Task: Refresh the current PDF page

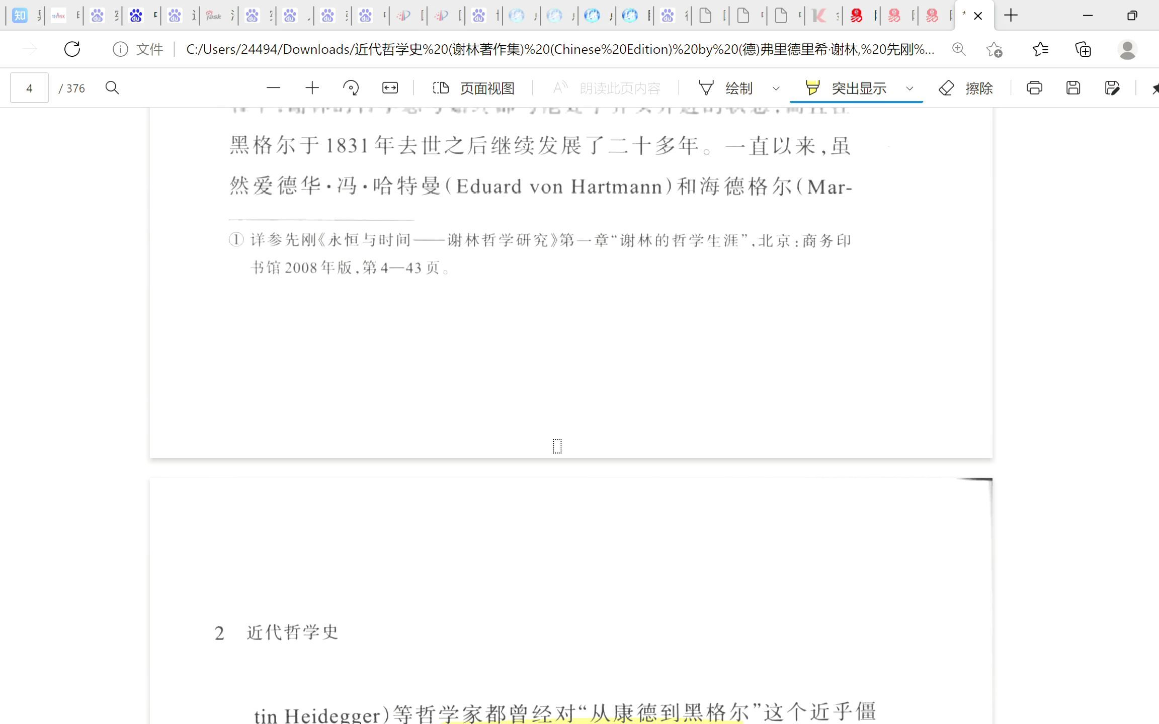Action: [x=72, y=49]
